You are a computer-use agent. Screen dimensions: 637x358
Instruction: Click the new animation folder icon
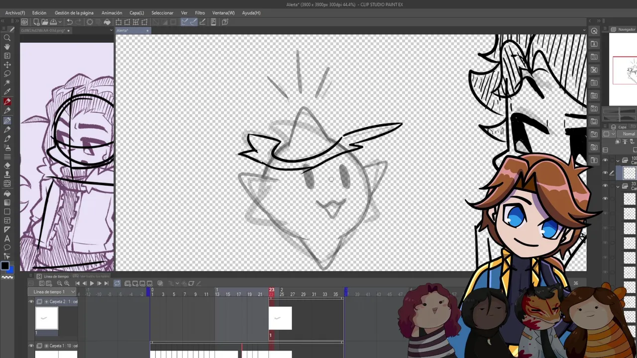[128, 283]
